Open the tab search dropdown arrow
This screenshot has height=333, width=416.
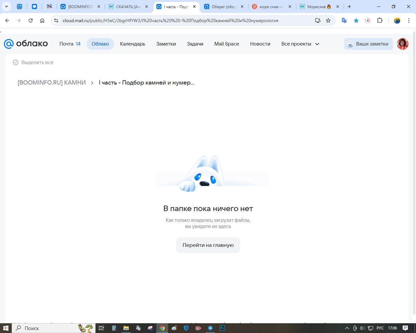click(x=6, y=7)
